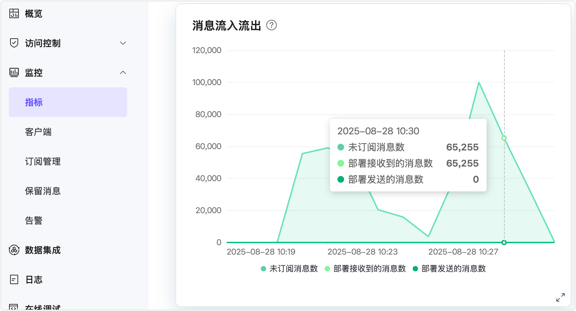Click the Overview (概览) dashboard icon
This screenshot has width=576, height=311.
[x=14, y=13]
